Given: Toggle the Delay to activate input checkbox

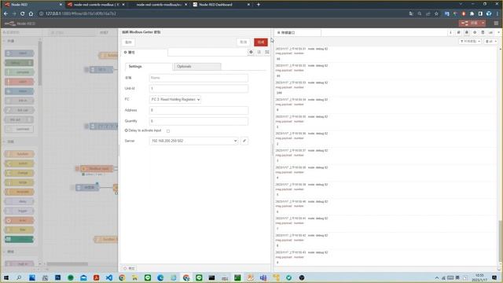Looking at the screenshot, I should (x=168, y=131).
